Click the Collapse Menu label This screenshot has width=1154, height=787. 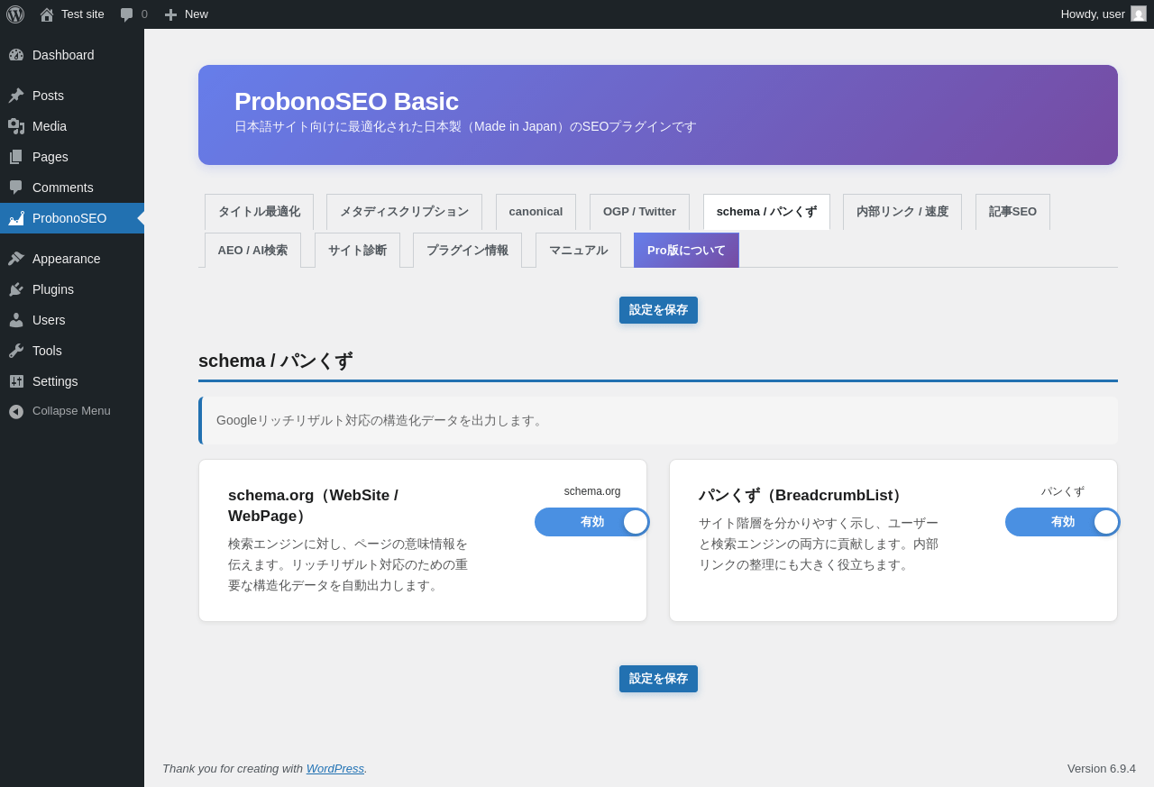coord(71,411)
